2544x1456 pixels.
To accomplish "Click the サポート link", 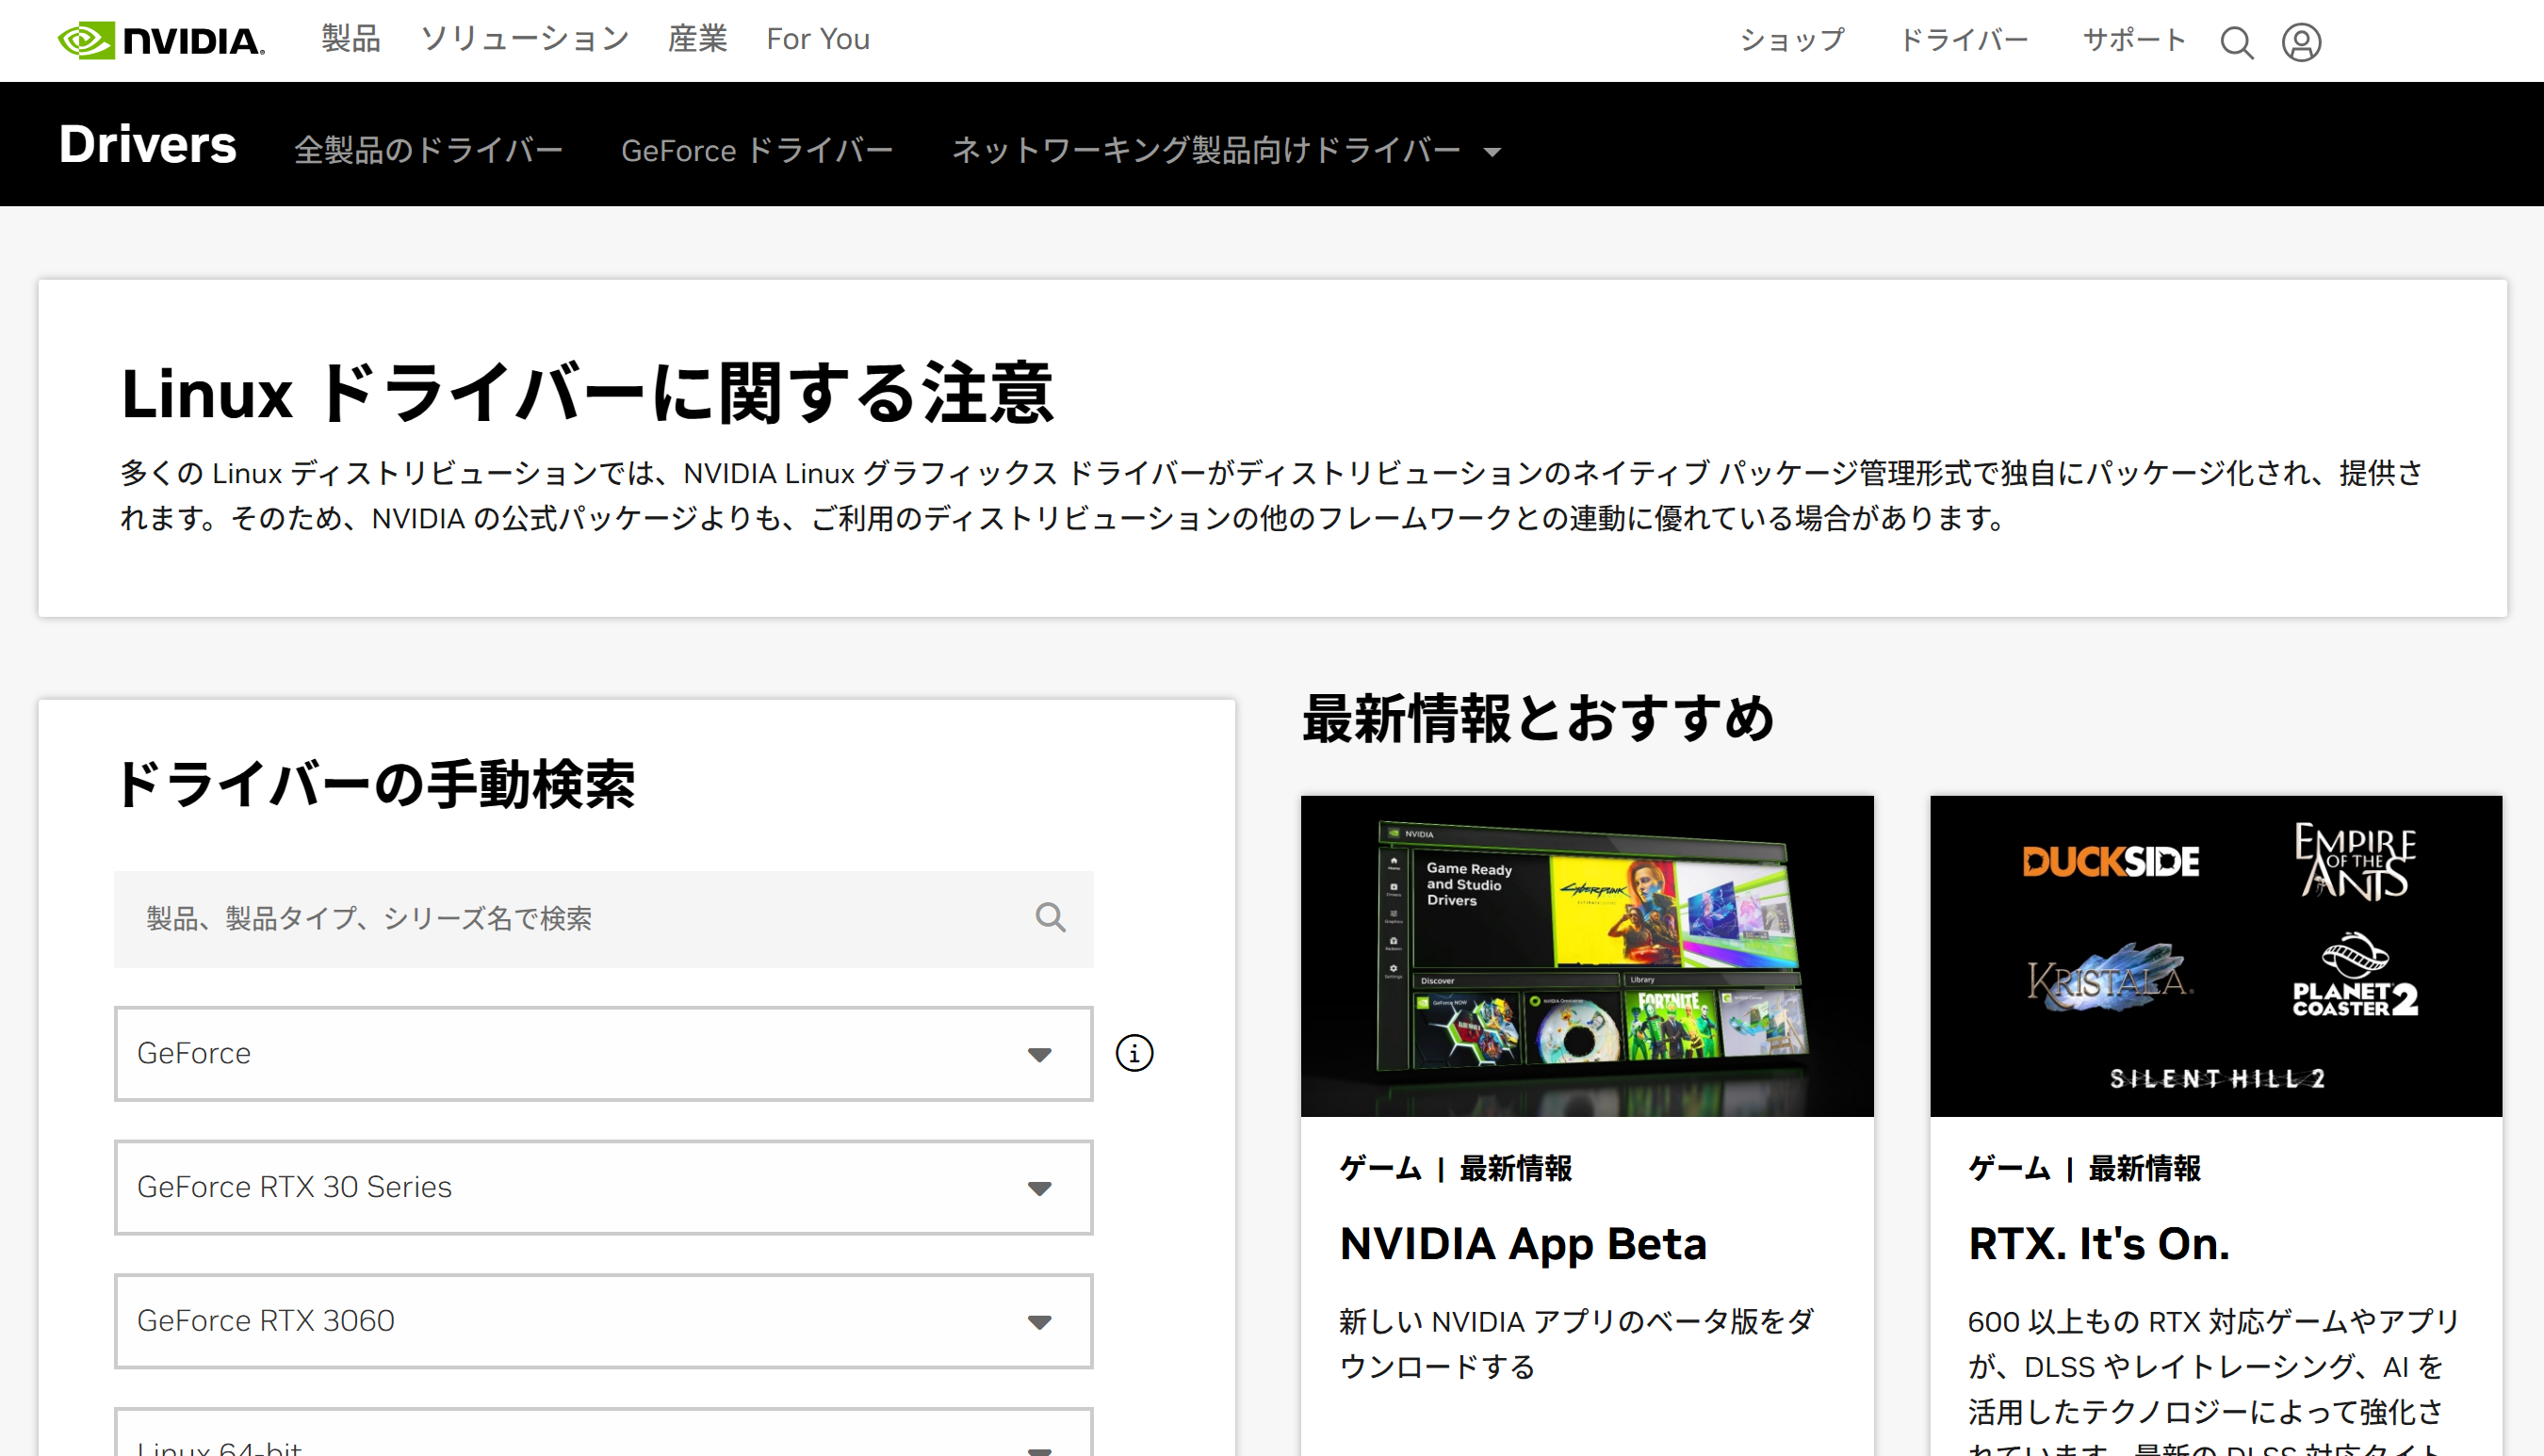I will pos(2133,40).
